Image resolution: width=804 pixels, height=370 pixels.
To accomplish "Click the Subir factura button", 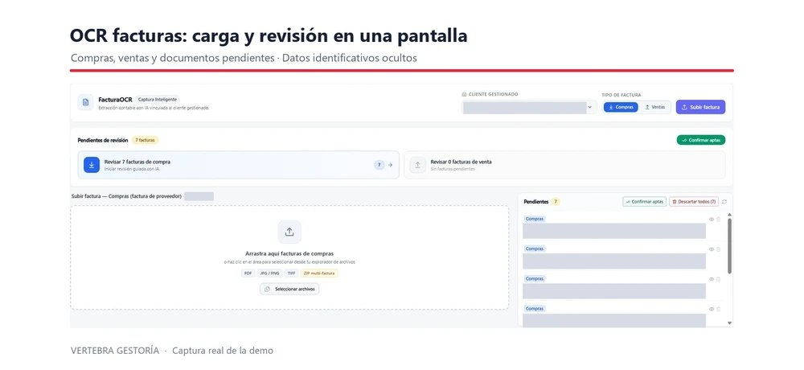I will point(700,107).
